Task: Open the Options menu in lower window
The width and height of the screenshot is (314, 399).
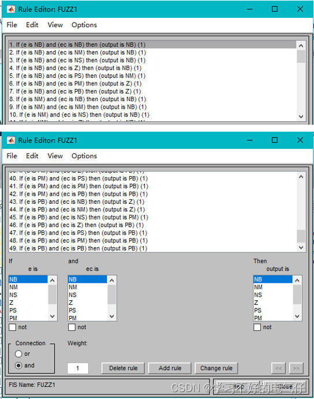Action: (x=84, y=156)
